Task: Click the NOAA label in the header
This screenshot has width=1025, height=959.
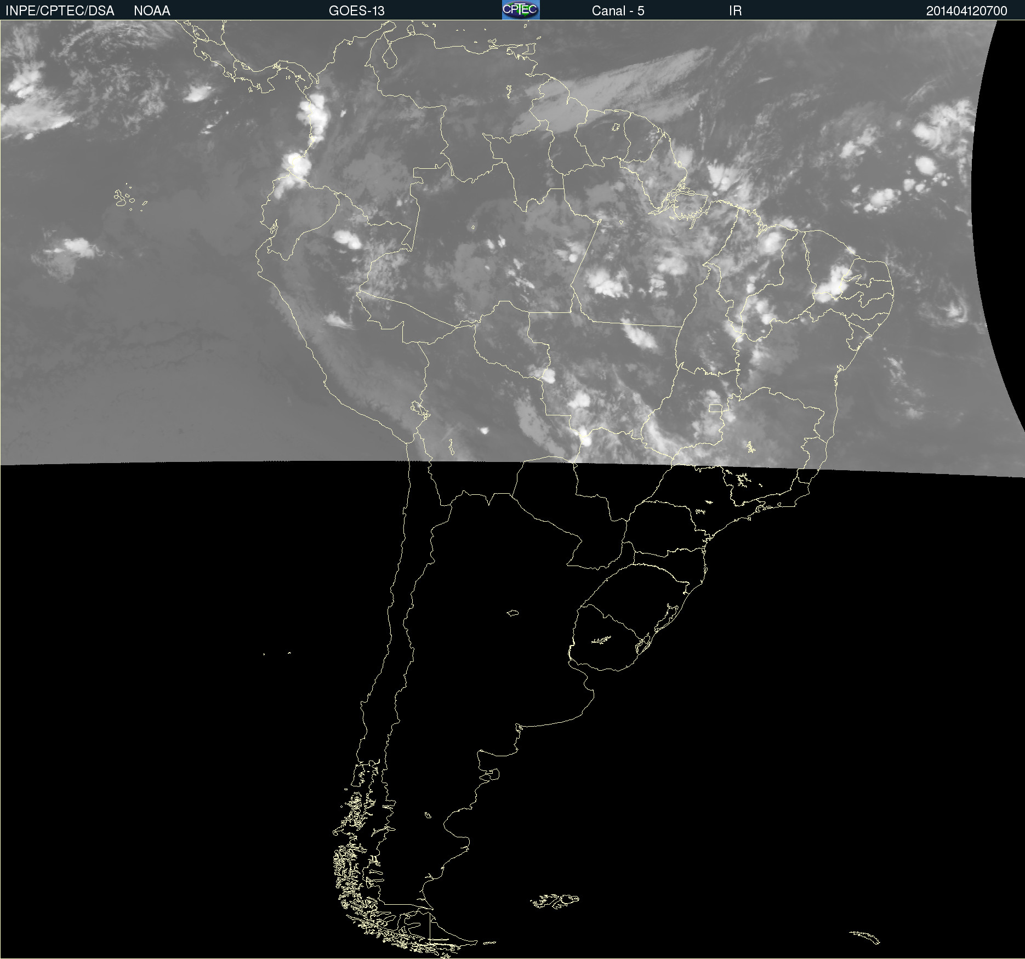Action: point(152,11)
